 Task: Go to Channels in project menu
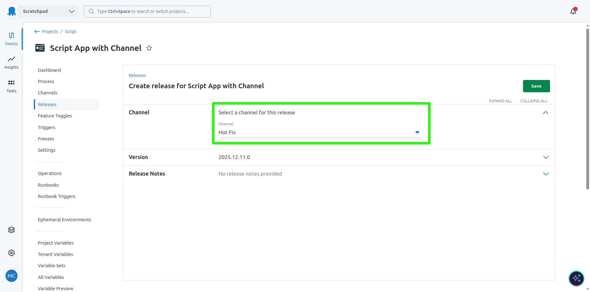click(x=47, y=93)
